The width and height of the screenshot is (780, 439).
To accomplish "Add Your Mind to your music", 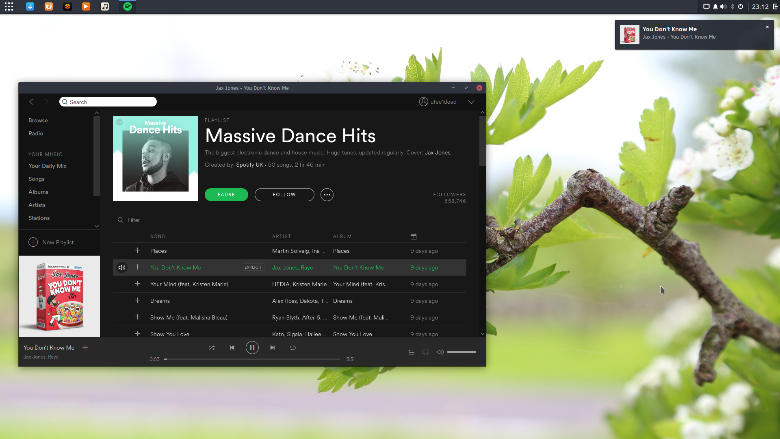I will point(137,284).
